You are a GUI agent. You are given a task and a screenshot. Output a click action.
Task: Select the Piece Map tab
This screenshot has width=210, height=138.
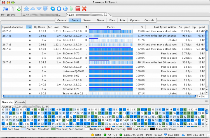pos(8,103)
